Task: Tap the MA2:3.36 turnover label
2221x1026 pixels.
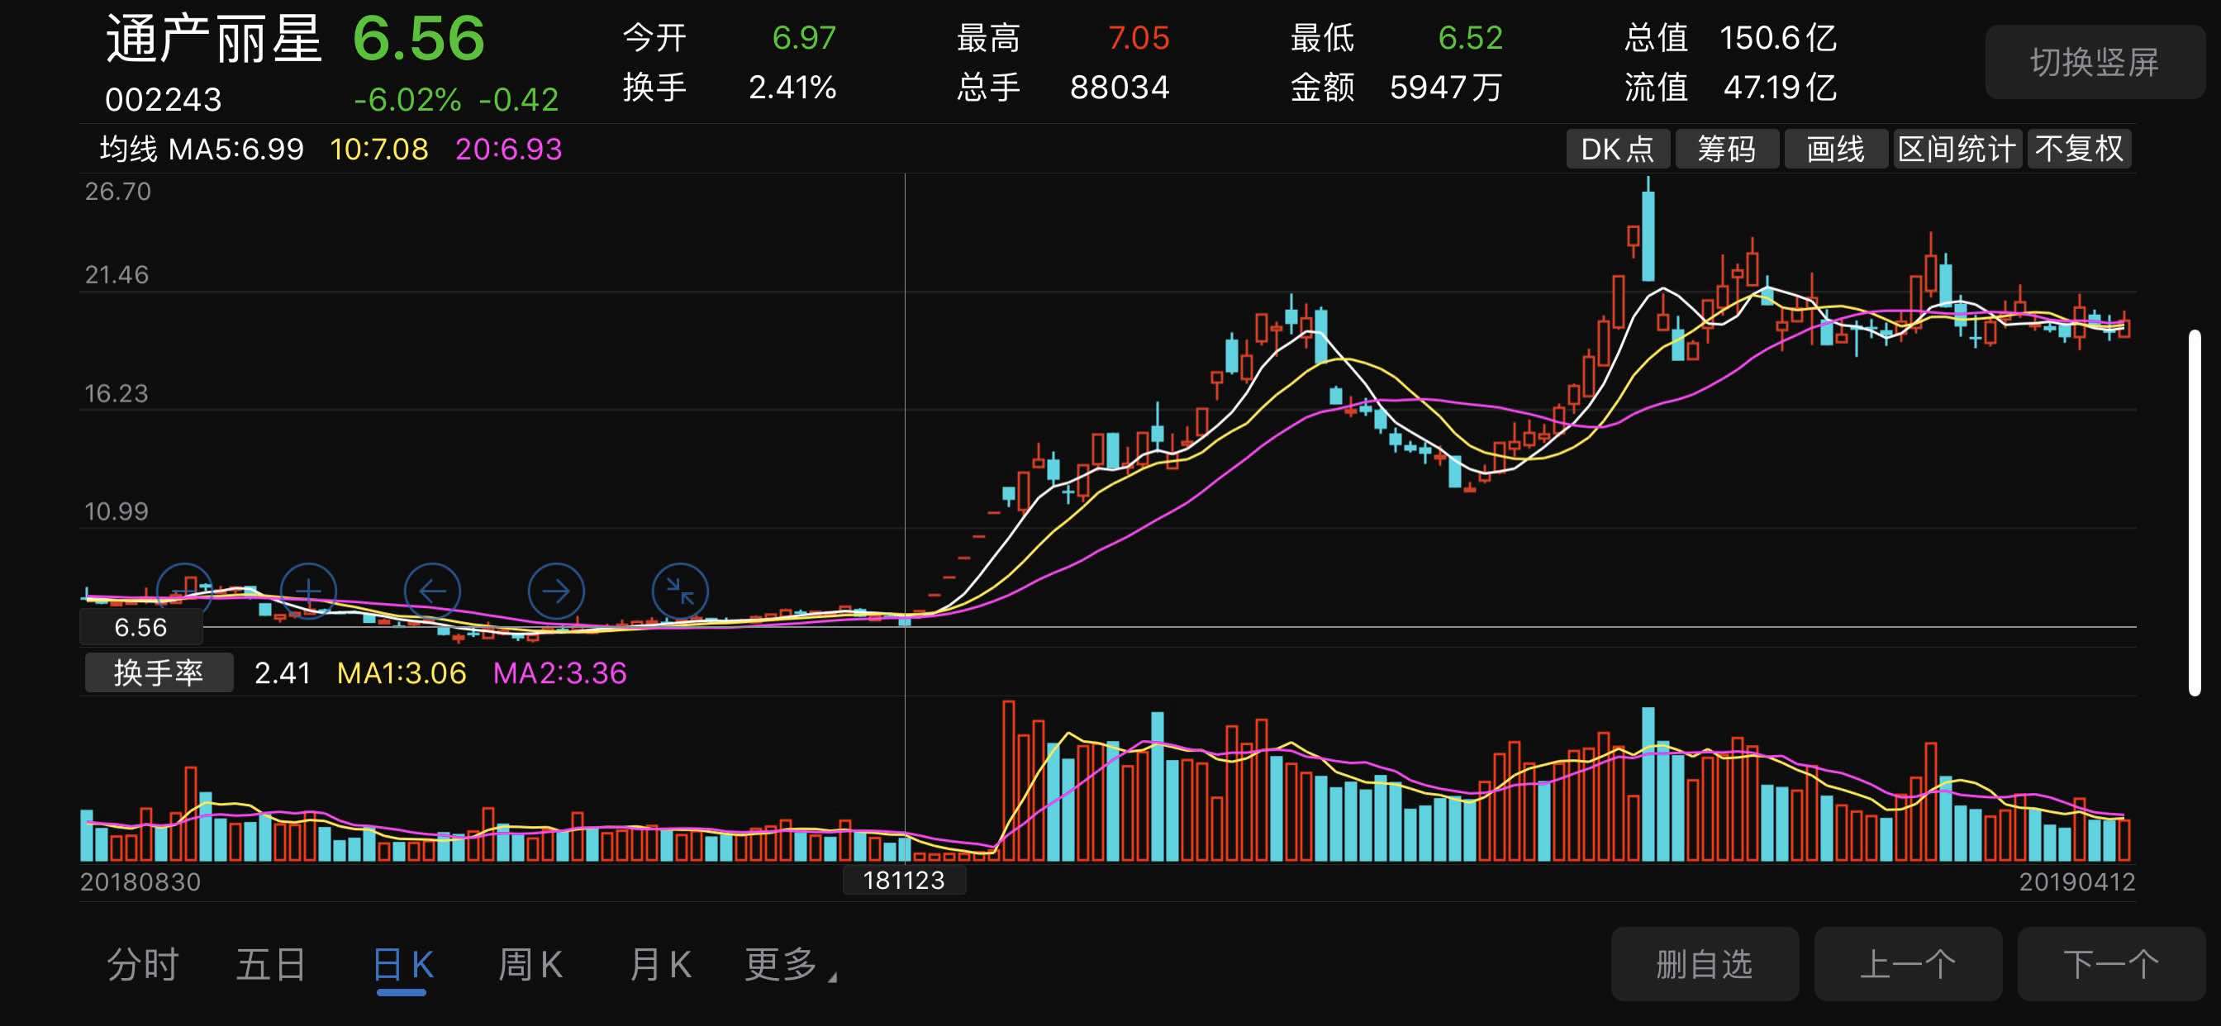Action: coord(559,672)
